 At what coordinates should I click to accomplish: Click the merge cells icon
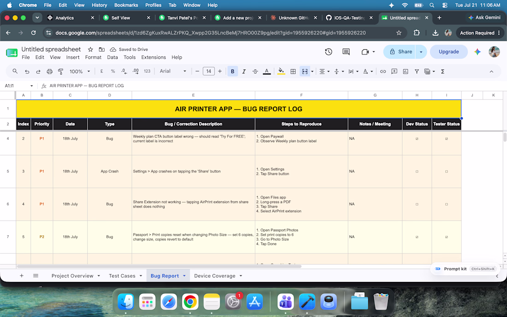click(x=305, y=71)
